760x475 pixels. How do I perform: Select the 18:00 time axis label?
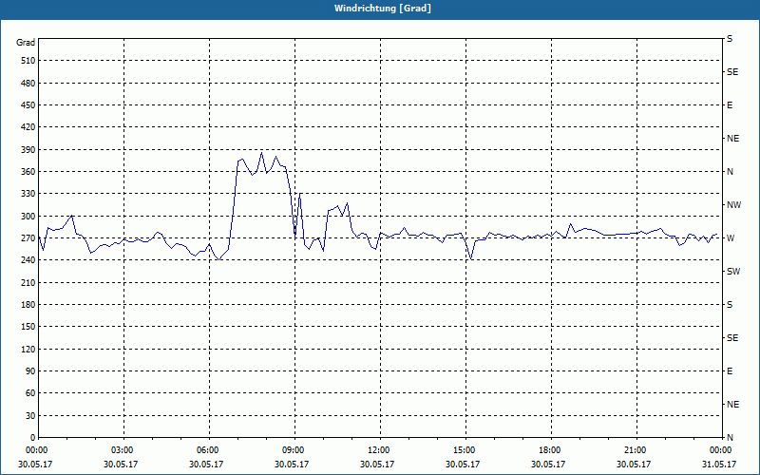click(551, 450)
